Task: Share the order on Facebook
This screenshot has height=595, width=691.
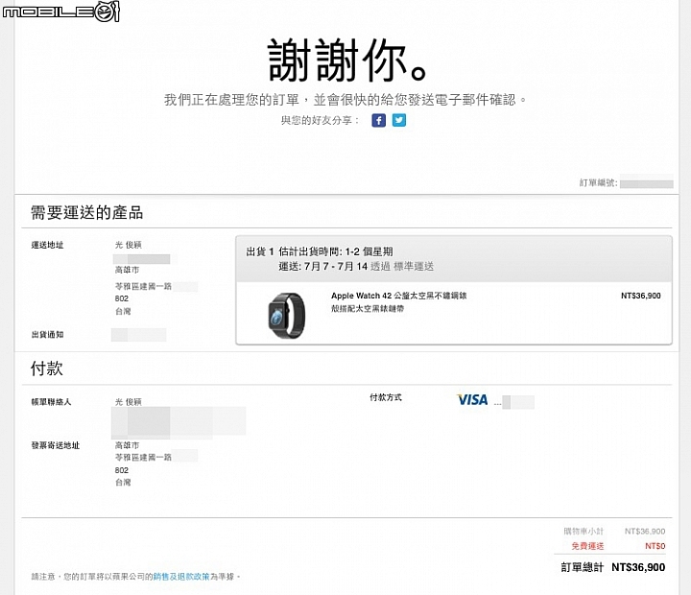Action: point(378,120)
